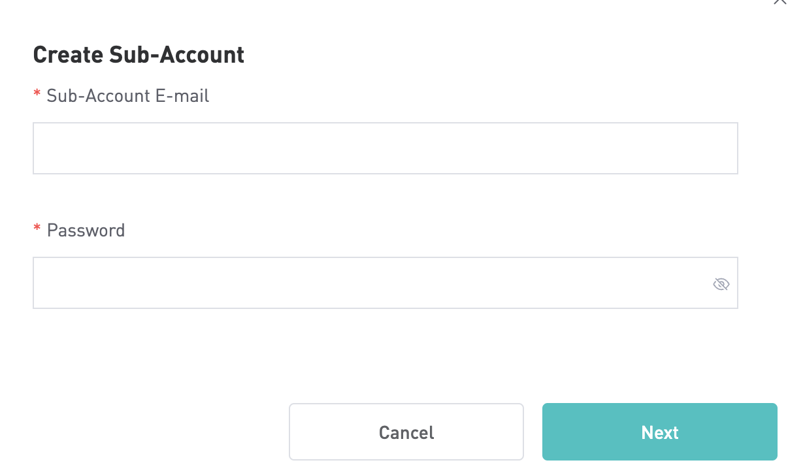
Task: Reveal hidden password characters
Action: (721, 283)
